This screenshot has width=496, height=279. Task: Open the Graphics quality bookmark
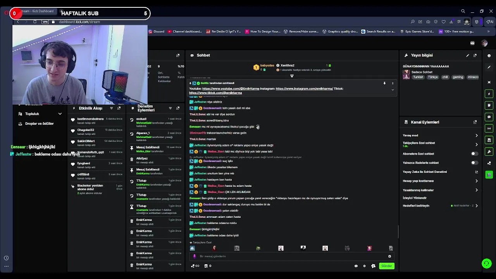pyautogui.click(x=340, y=31)
